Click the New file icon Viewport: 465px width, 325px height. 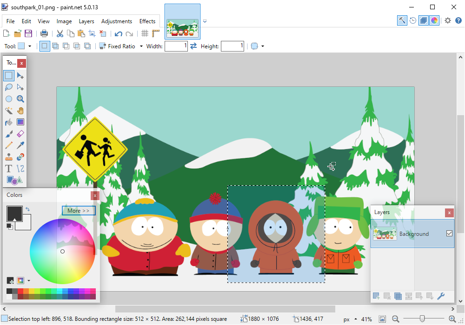point(7,33)
